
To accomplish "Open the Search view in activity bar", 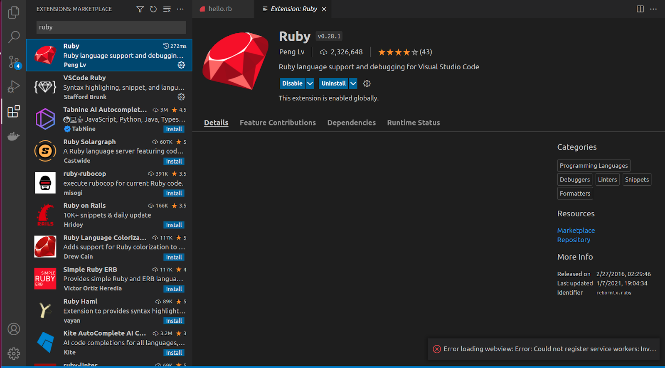I will (x=14, y=37).
